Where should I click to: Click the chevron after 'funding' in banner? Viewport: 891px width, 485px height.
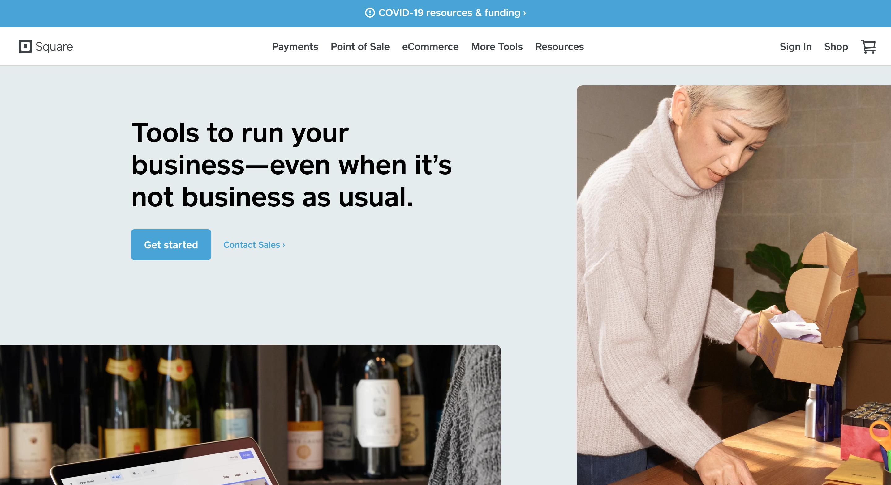point(524,13)
